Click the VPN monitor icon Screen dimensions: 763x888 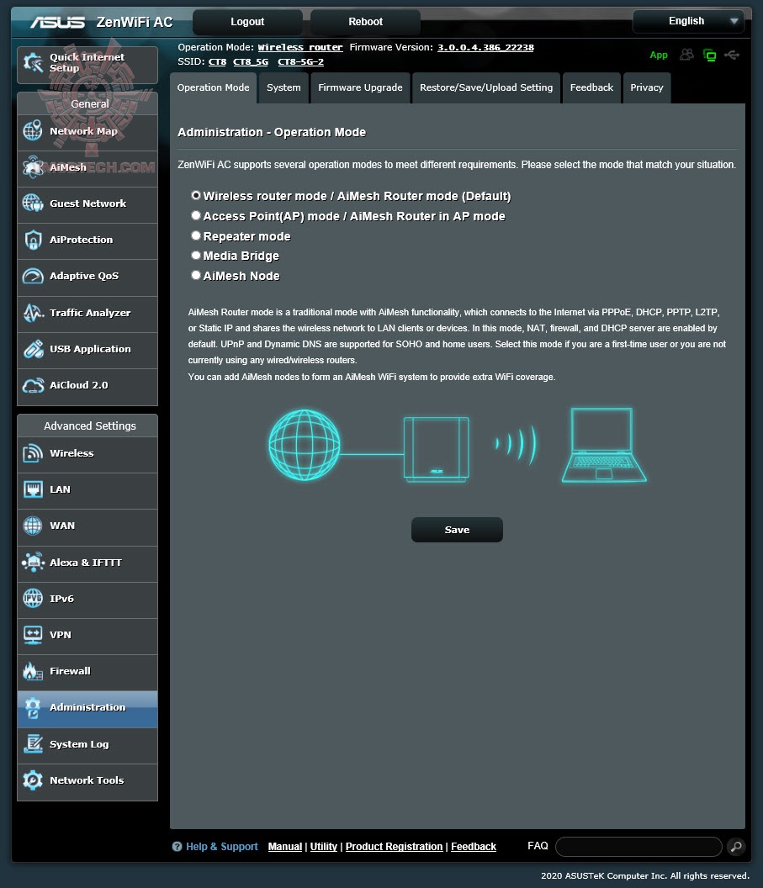pos(33,635)
